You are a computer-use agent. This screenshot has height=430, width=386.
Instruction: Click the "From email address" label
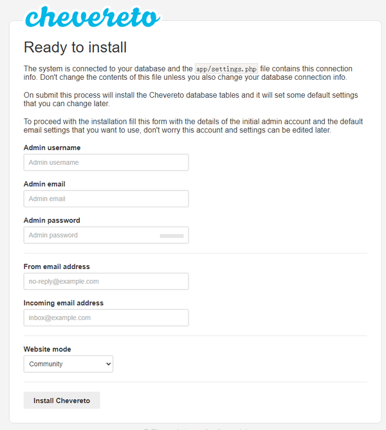[x=57, y=266]
